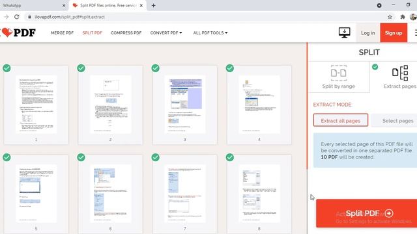
Task: Open page 2 thumbnail
Action: [x=111, y=104]
